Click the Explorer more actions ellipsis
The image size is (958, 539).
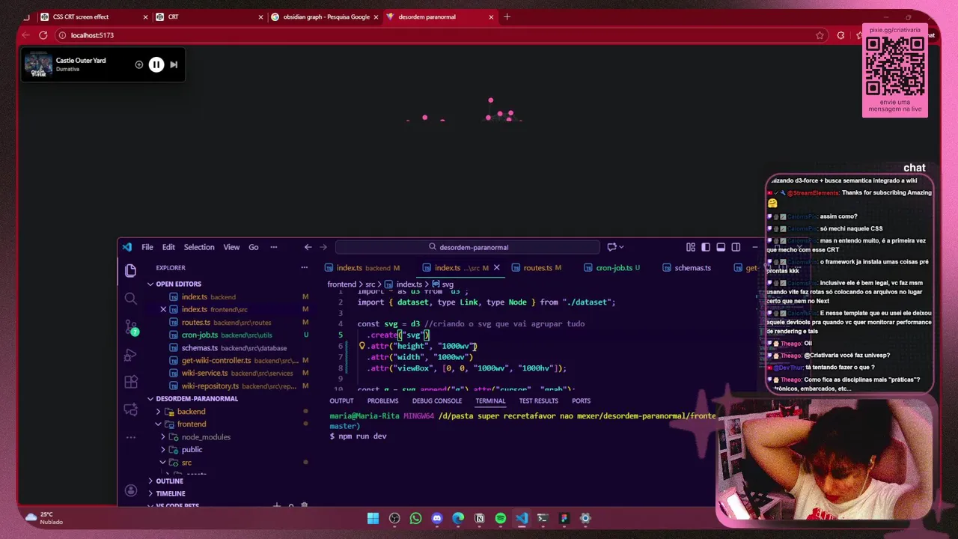(x=304, y=267)
